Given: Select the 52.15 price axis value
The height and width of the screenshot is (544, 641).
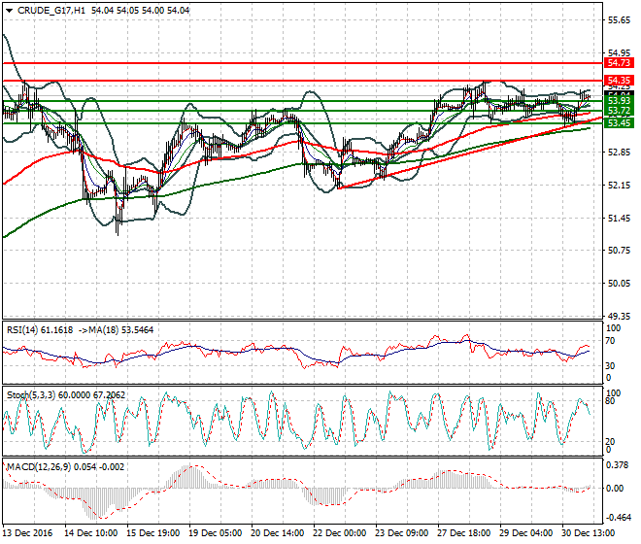Looking at the screenshot, I should (x=619, y=186).
